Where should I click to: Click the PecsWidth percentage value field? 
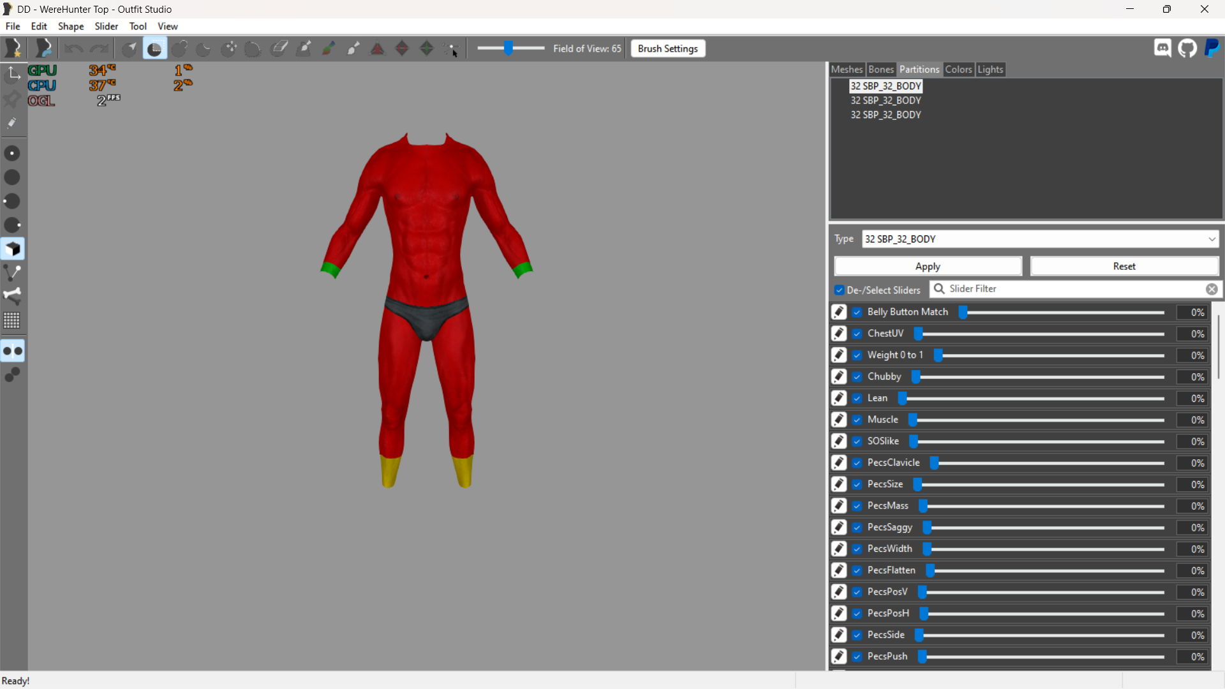coord(1192,549)
